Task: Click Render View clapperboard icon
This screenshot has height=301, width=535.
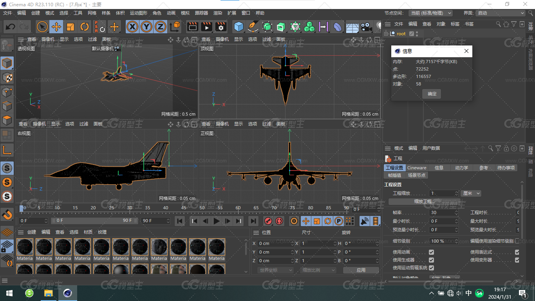Action: (x=192, y=27)
